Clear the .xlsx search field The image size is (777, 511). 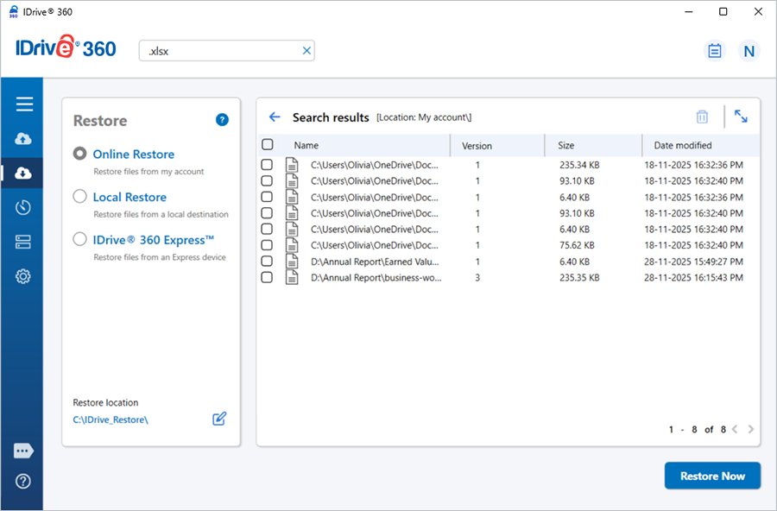tap(306, 51)
